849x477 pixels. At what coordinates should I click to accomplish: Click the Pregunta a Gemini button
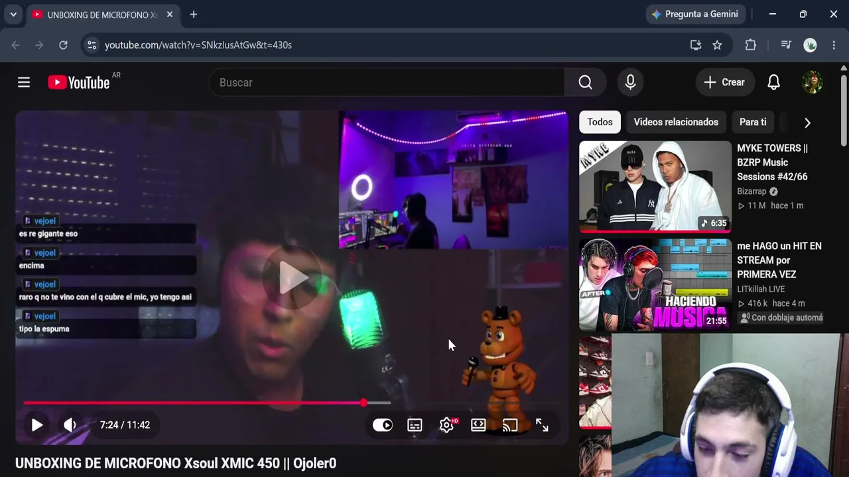pos(695,14)
